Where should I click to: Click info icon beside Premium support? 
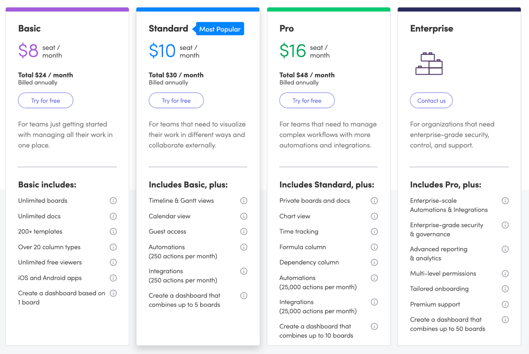(x=505, y=304)
